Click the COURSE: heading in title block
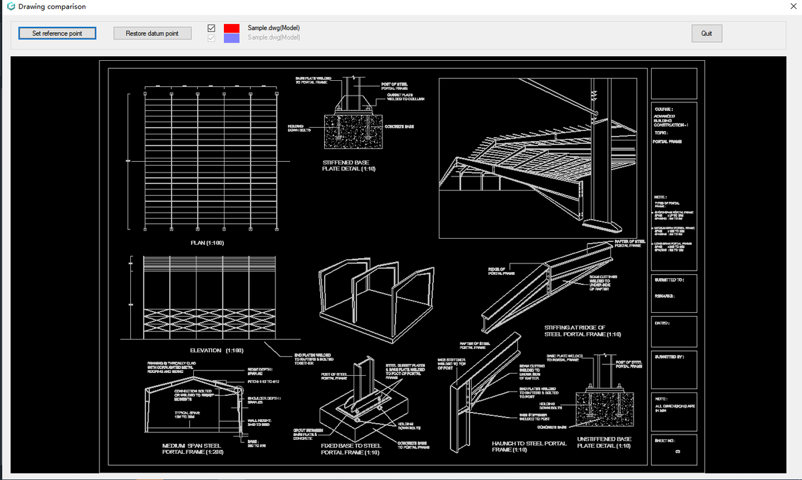 [x=664, y=108]
